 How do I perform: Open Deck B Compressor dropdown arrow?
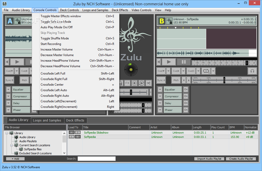tap(160, 96)
